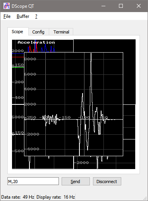
Task: Click the Disconnect button
Action: coord(107,181)
